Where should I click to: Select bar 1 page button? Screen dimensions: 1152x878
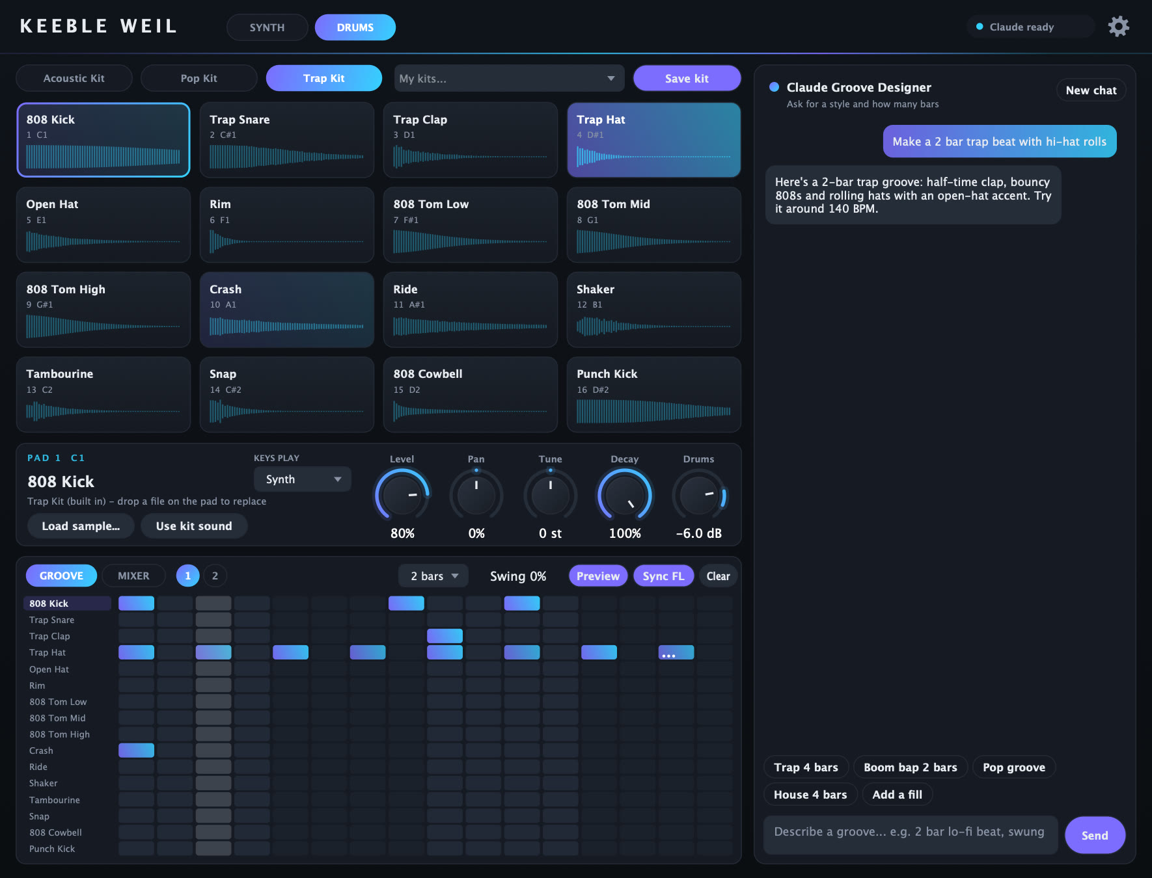tap(188, 576)
